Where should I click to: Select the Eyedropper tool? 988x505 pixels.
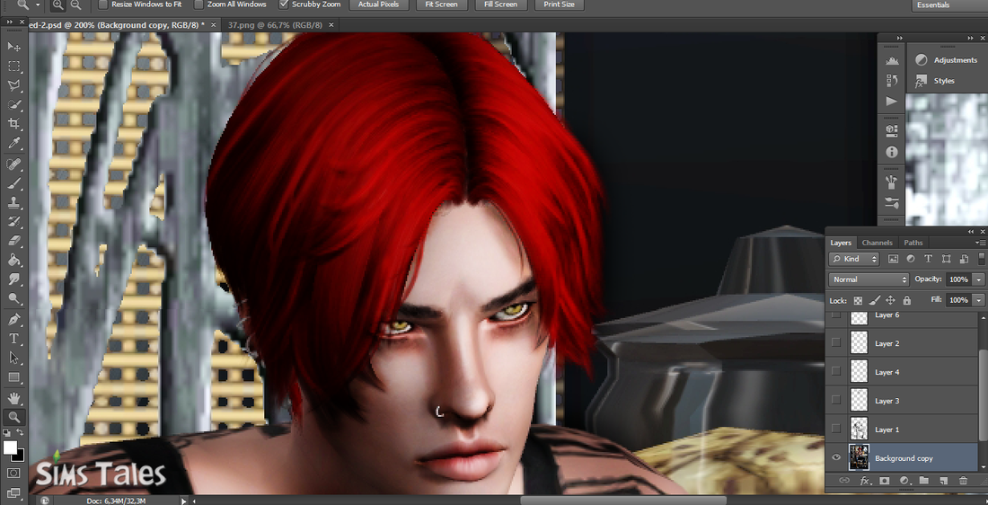pos(13,144)
